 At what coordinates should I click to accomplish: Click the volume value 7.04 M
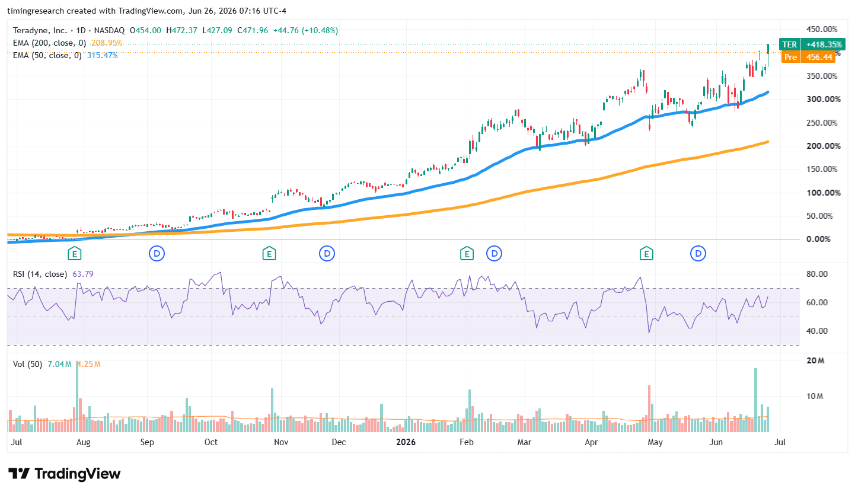coord(60,364)
